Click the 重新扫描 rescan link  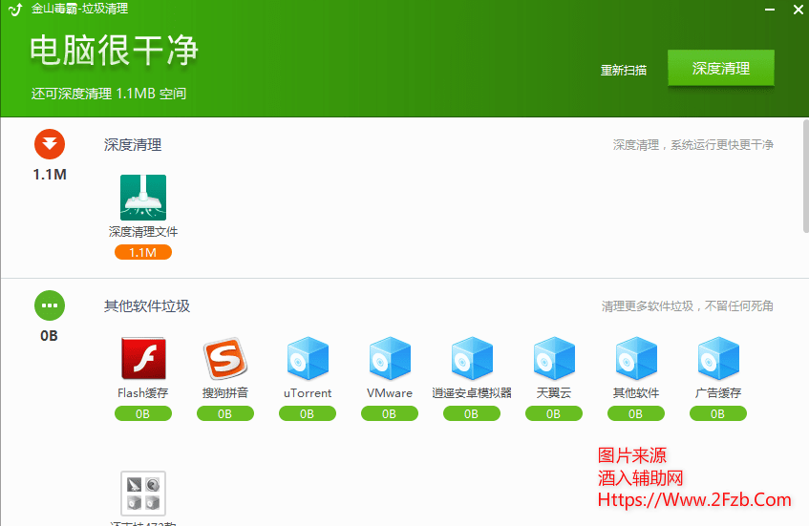[x=623, y=70]
